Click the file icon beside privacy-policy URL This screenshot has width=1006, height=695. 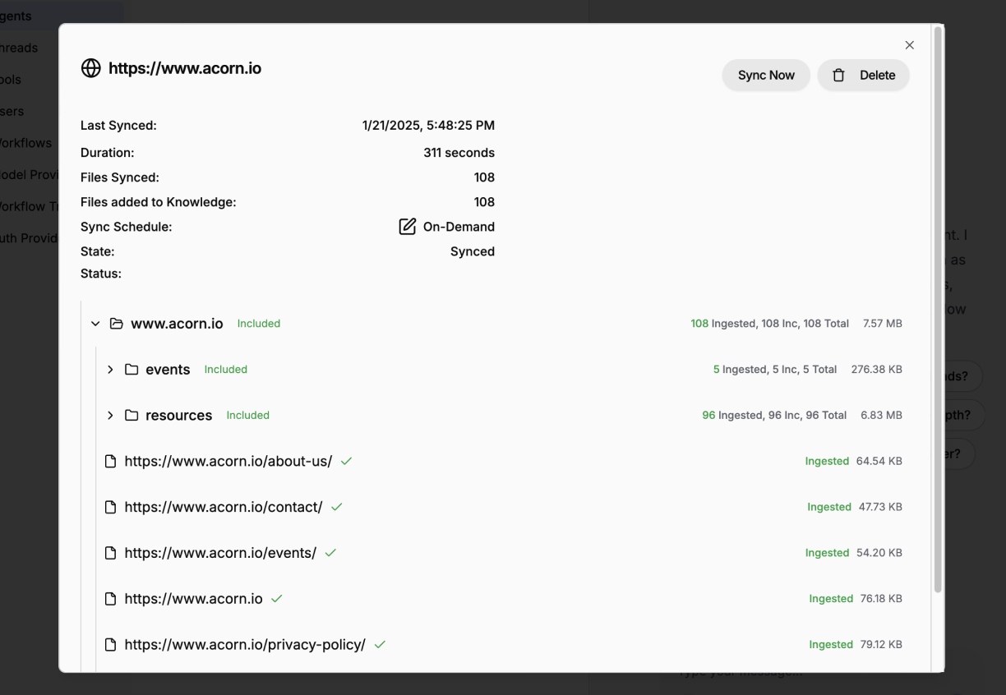111,645
